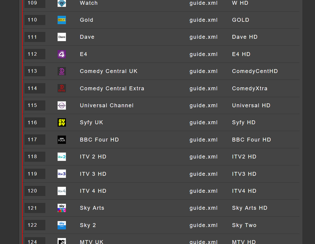315x244 pixels.
Task: Select channel number 111 field
Action: (35, 37)
